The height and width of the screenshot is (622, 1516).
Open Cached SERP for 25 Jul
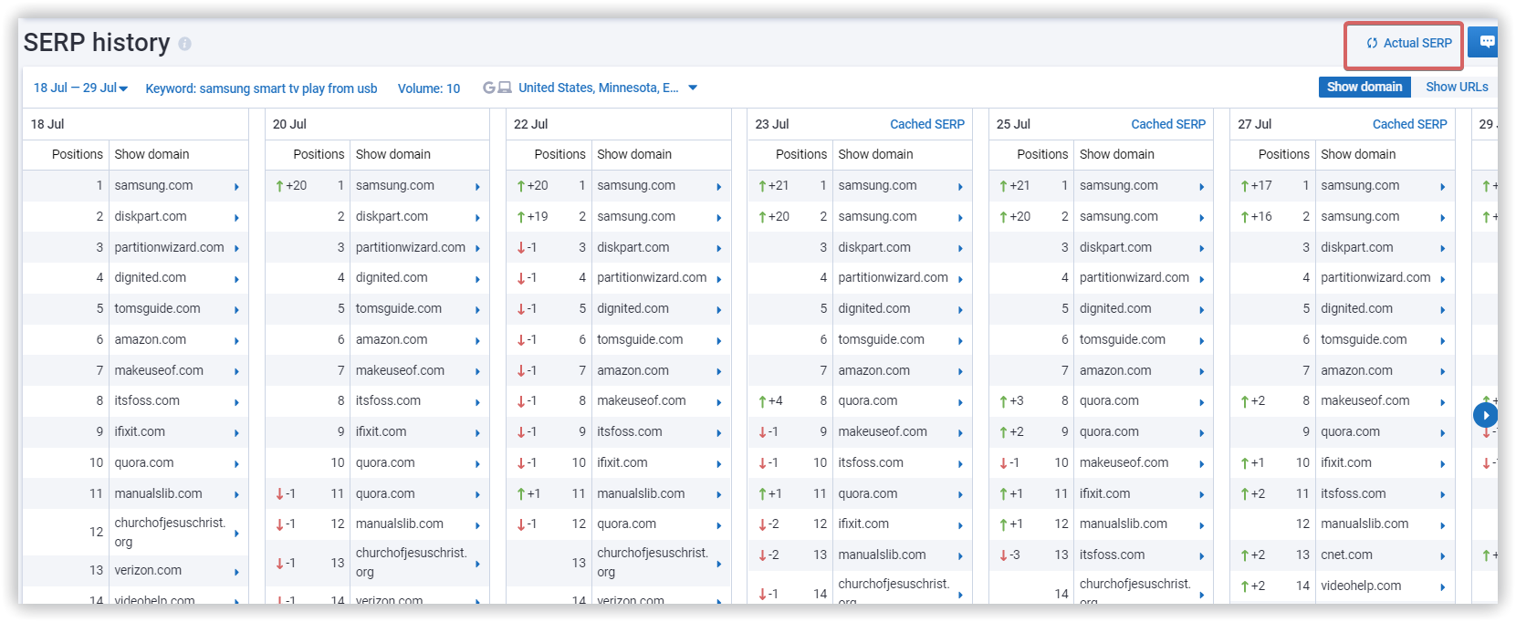(1168, 124)
